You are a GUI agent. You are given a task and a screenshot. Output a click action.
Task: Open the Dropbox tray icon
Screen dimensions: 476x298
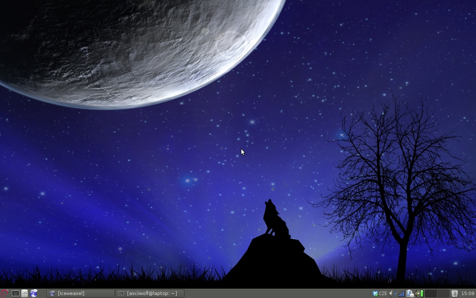(x=375, y=294)
